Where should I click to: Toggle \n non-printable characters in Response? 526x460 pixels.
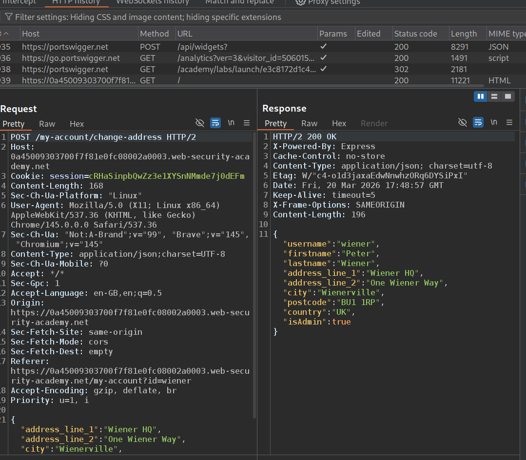pyautogui.click(x=494, y=123)
